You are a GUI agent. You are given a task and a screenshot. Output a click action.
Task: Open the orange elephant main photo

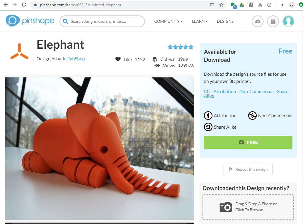coord(99,149)
